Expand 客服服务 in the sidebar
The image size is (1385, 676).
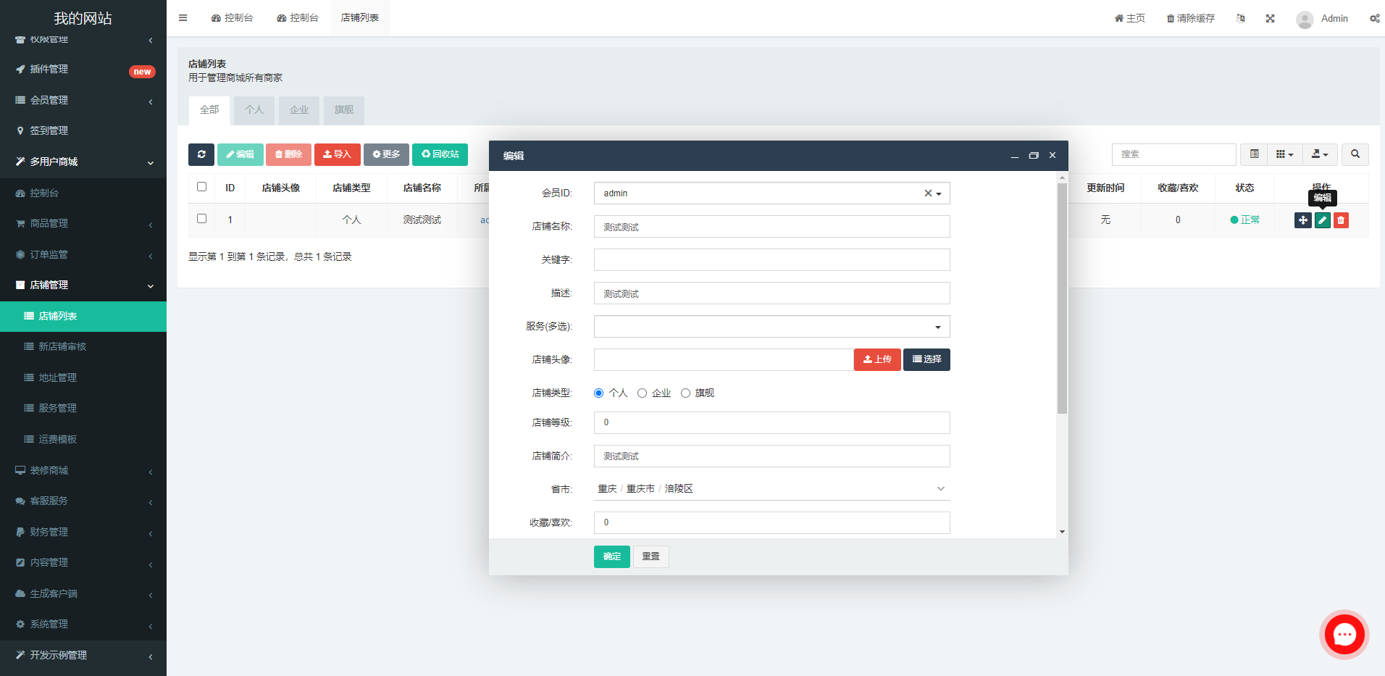[83, 501]
